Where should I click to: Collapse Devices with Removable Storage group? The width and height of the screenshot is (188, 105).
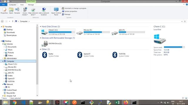[x=41, y=38]
